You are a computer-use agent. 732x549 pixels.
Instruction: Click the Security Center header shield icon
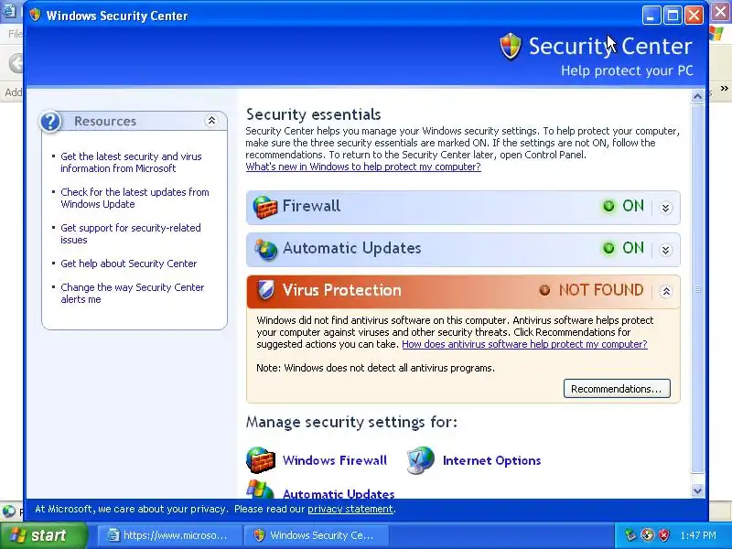click(511, 47)
